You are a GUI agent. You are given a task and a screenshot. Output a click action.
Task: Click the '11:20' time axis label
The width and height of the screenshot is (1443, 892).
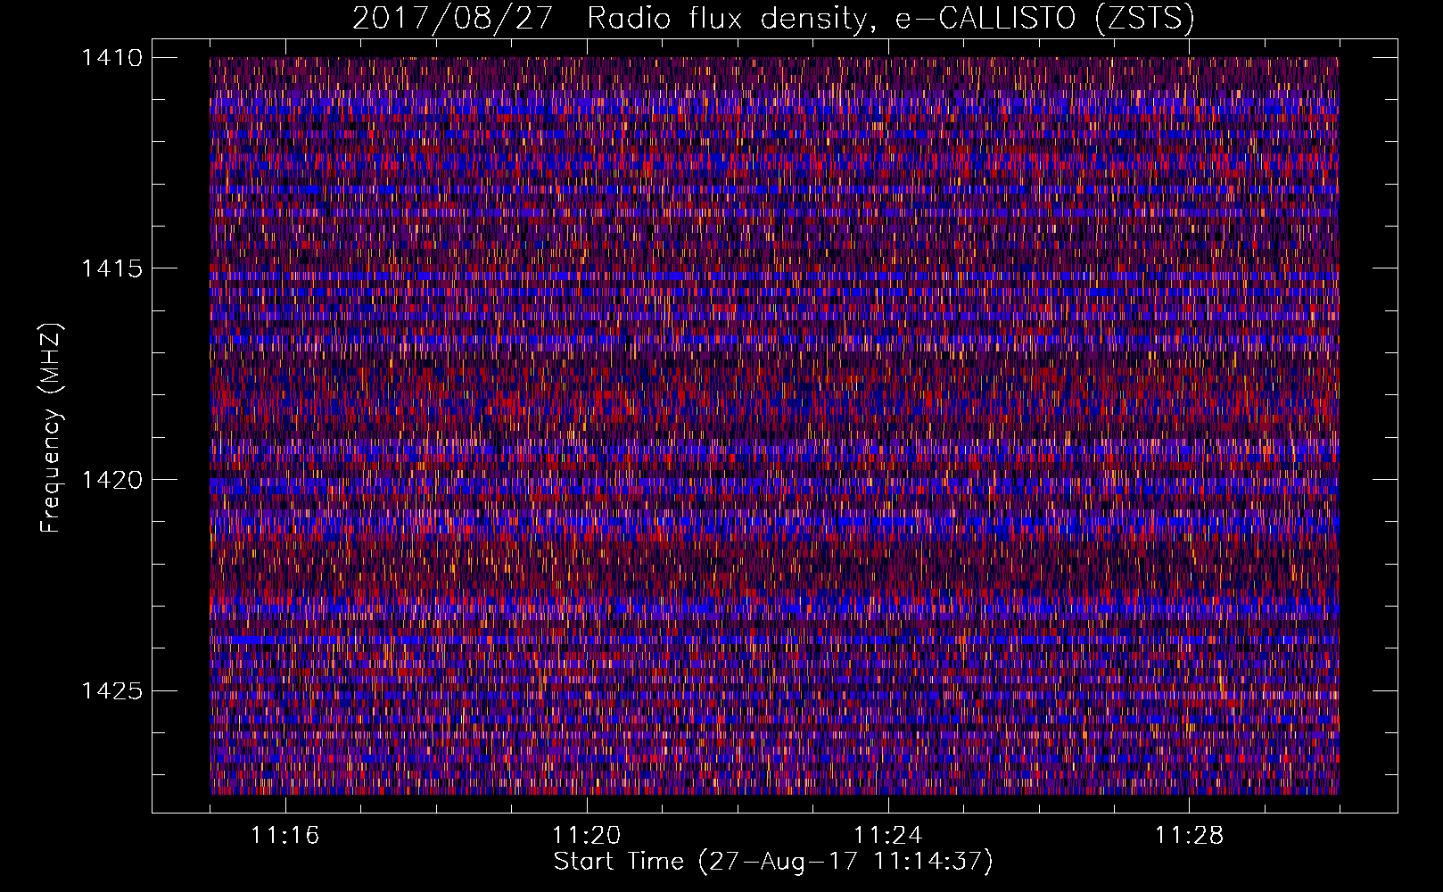(587, 835)
